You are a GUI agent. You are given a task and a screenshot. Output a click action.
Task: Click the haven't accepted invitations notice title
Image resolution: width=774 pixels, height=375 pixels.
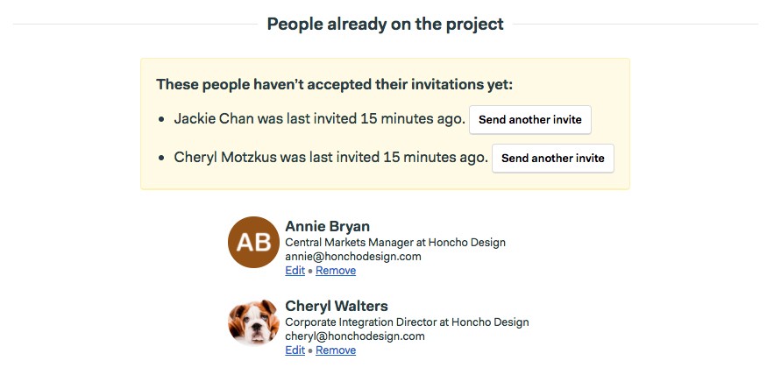point(335,84)
